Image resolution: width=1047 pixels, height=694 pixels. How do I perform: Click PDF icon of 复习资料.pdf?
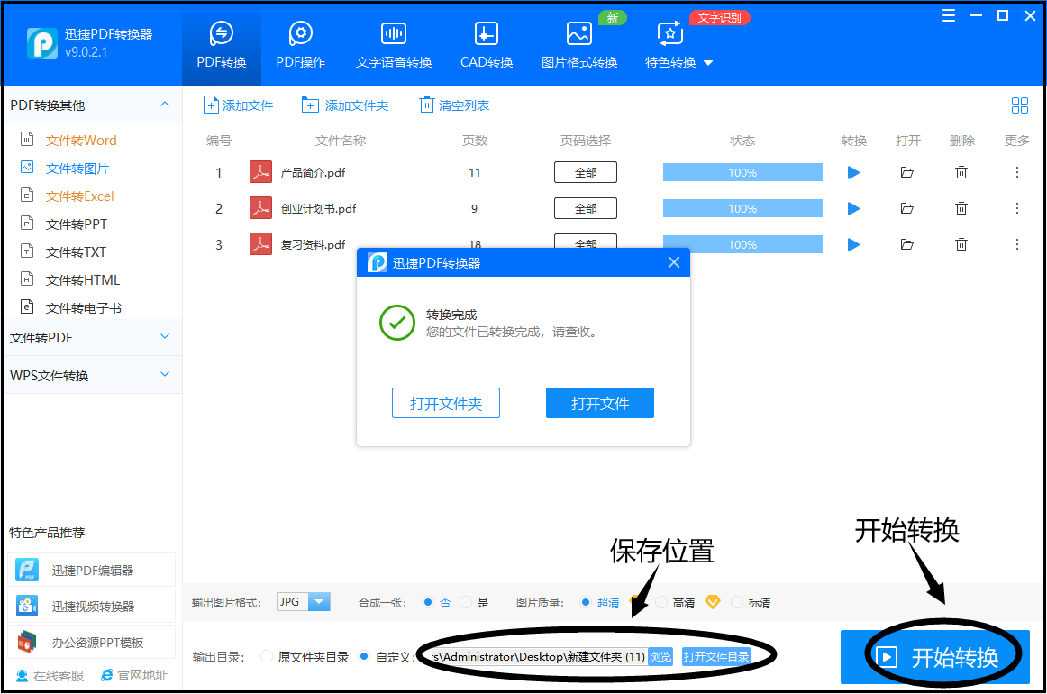(260, 244)
